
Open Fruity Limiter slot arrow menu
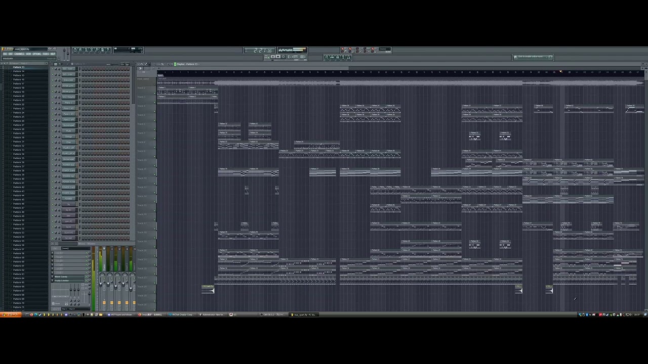point(52,281)
